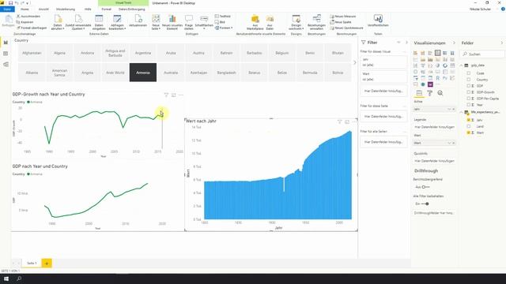Collapse the Felder pane chevron
The height and width of the screenshot is (284, 506).
pyautogui.click(x=501, y=43)
